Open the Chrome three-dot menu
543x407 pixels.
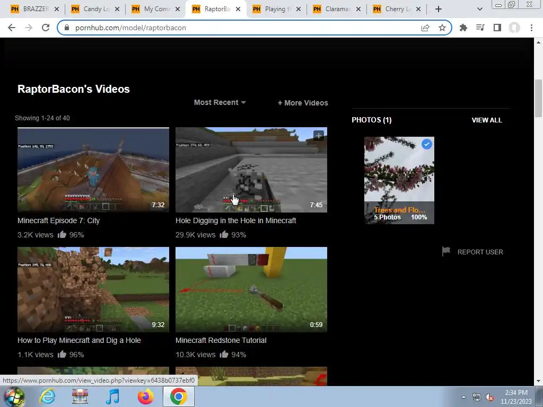pos(531,28)
